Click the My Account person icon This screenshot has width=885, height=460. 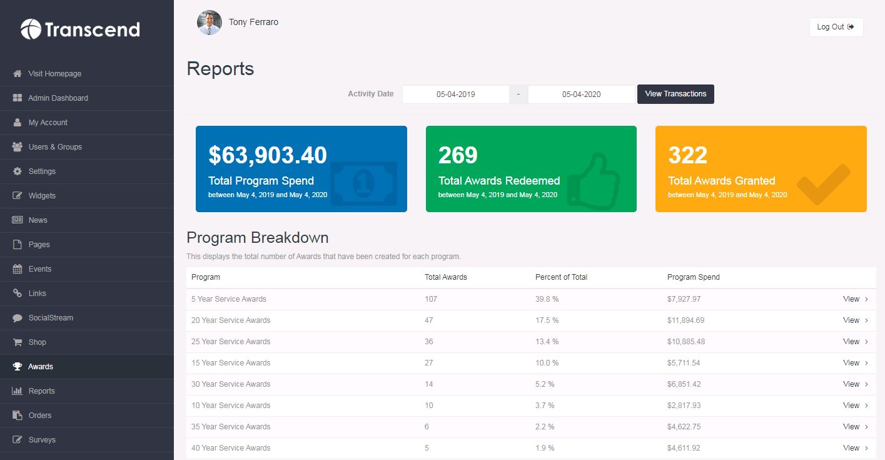pyautogui.click(x=18, y=122)
